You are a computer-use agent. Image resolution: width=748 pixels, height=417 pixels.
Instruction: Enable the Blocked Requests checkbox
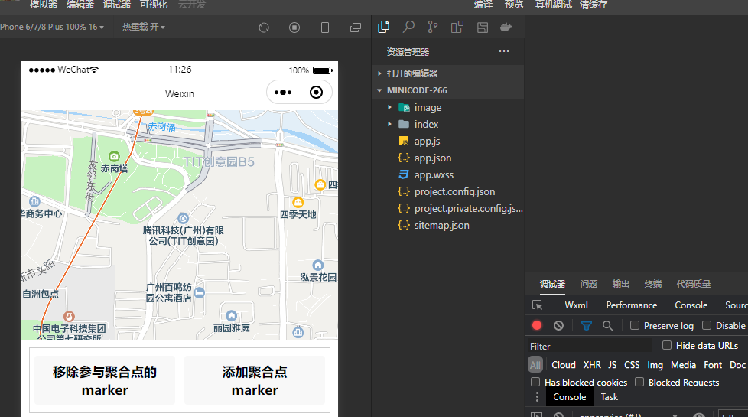639,382
